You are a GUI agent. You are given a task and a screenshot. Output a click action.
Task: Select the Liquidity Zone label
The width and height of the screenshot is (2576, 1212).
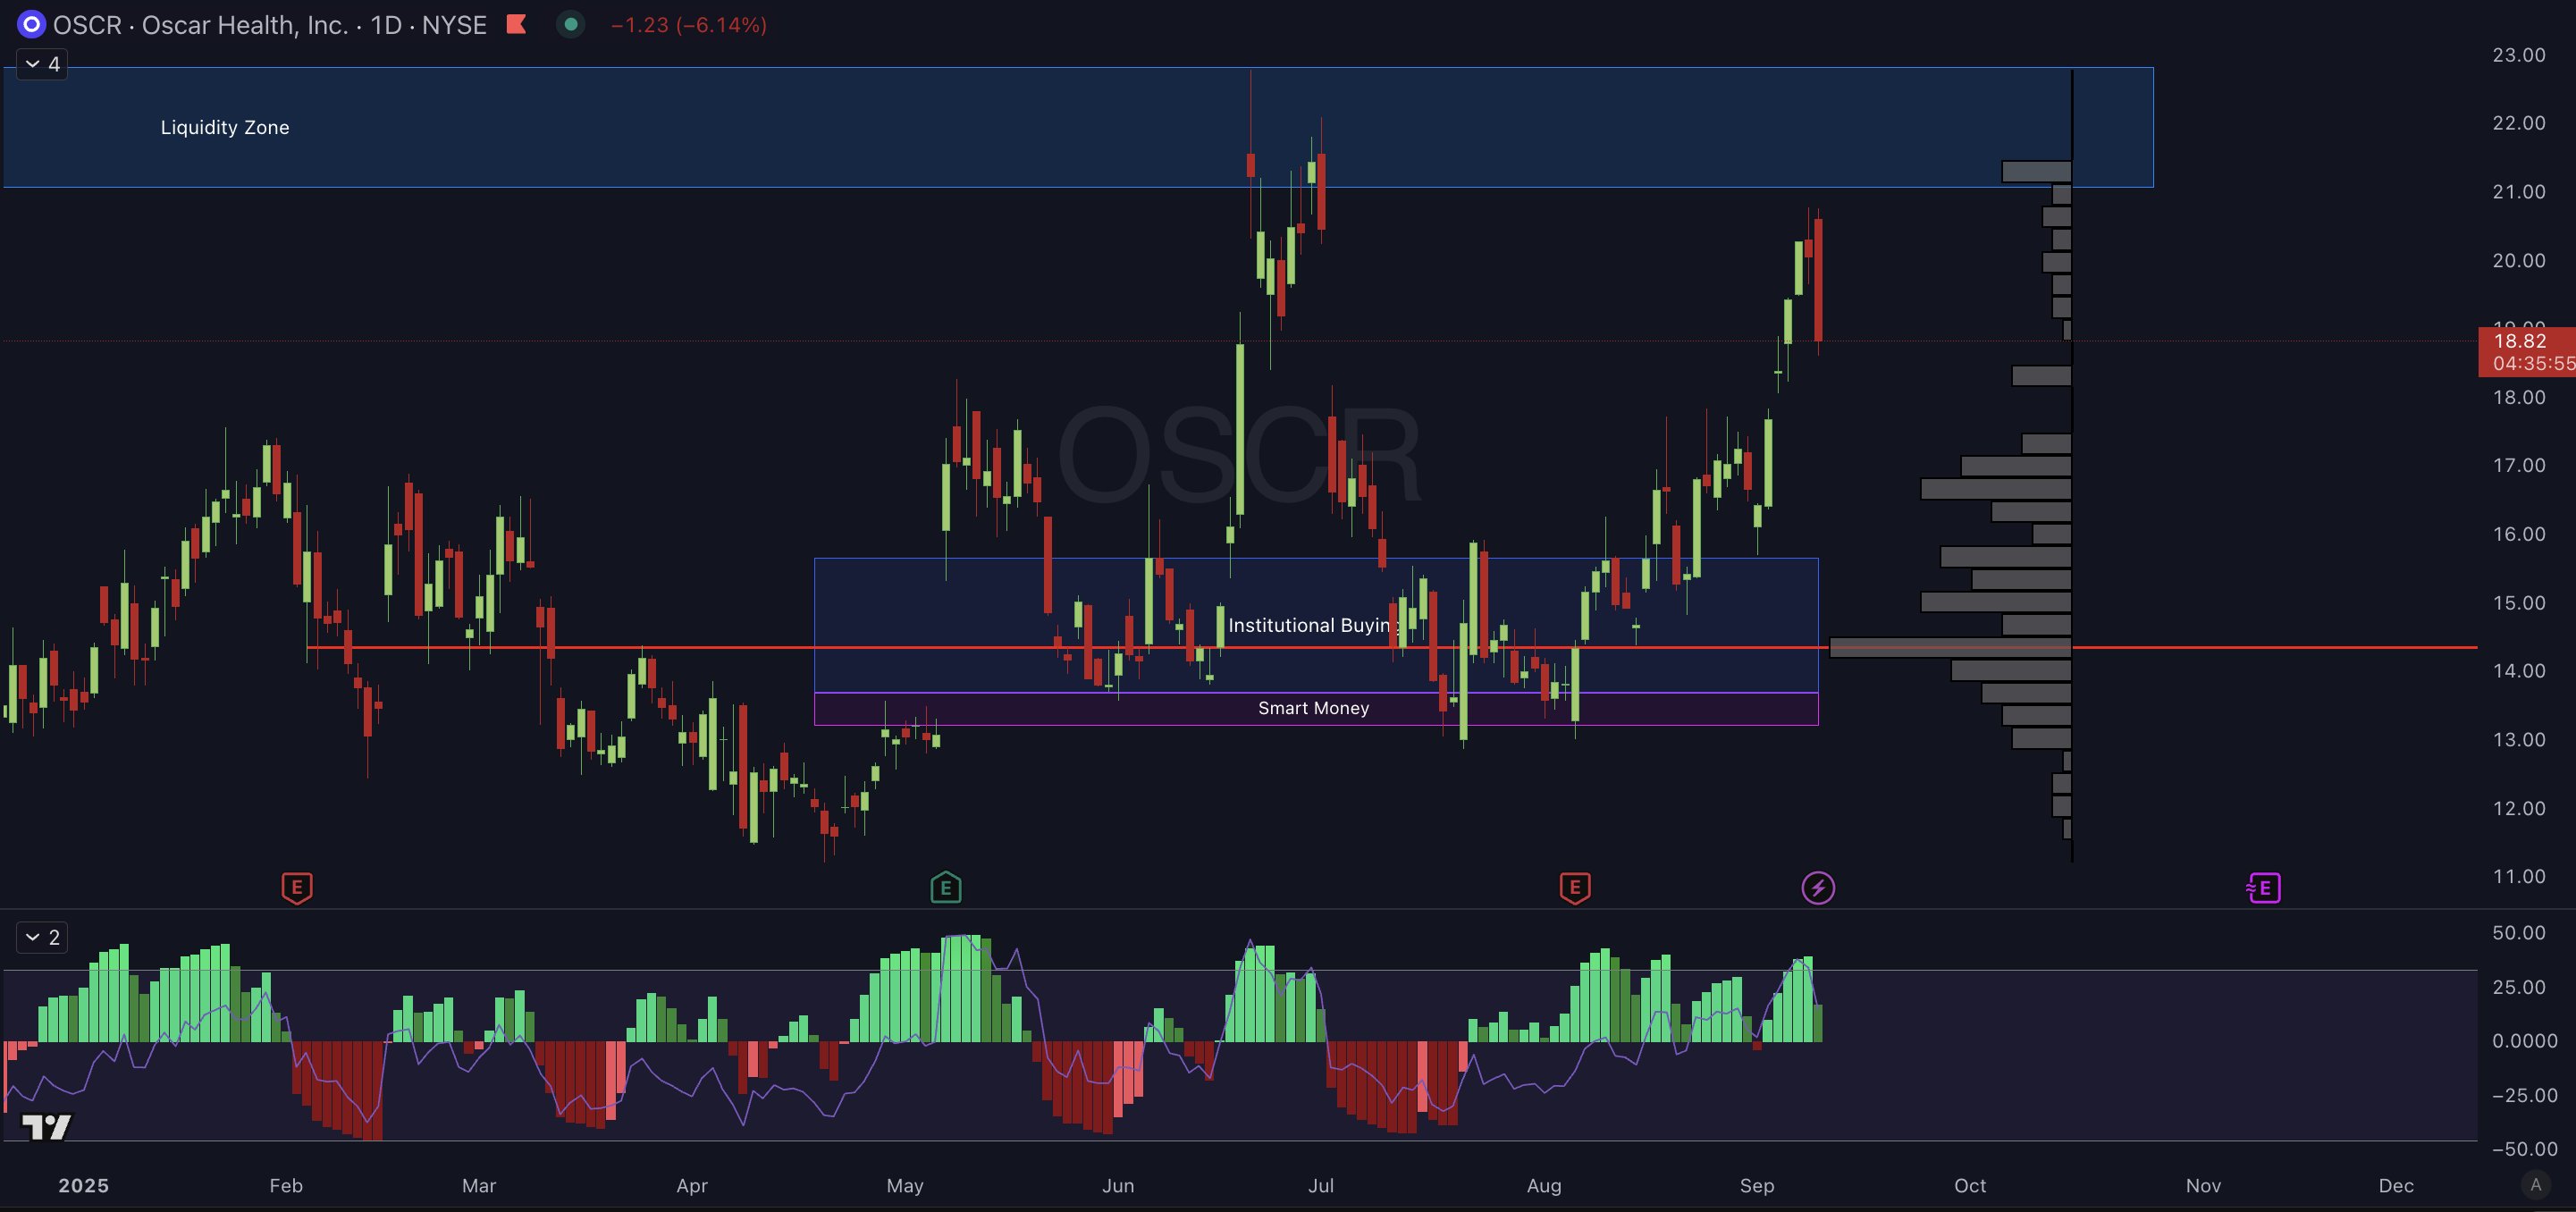coord(225,127)
